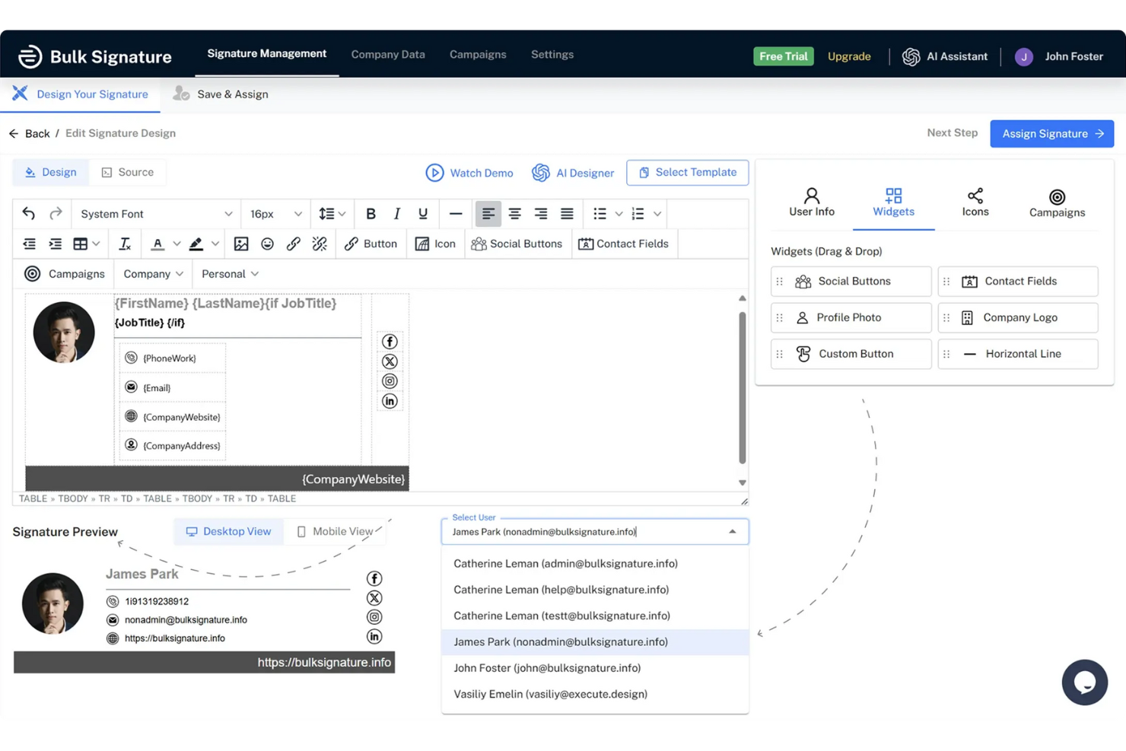The image size is (1126, 751).
Task: Click Social Buttons in the editor toolbar
Action: [517, 243]
